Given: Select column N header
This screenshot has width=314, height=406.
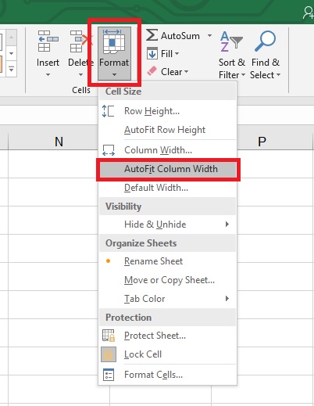Looking at the screenshot, I should pyautogui.click(x=59, y=142).
